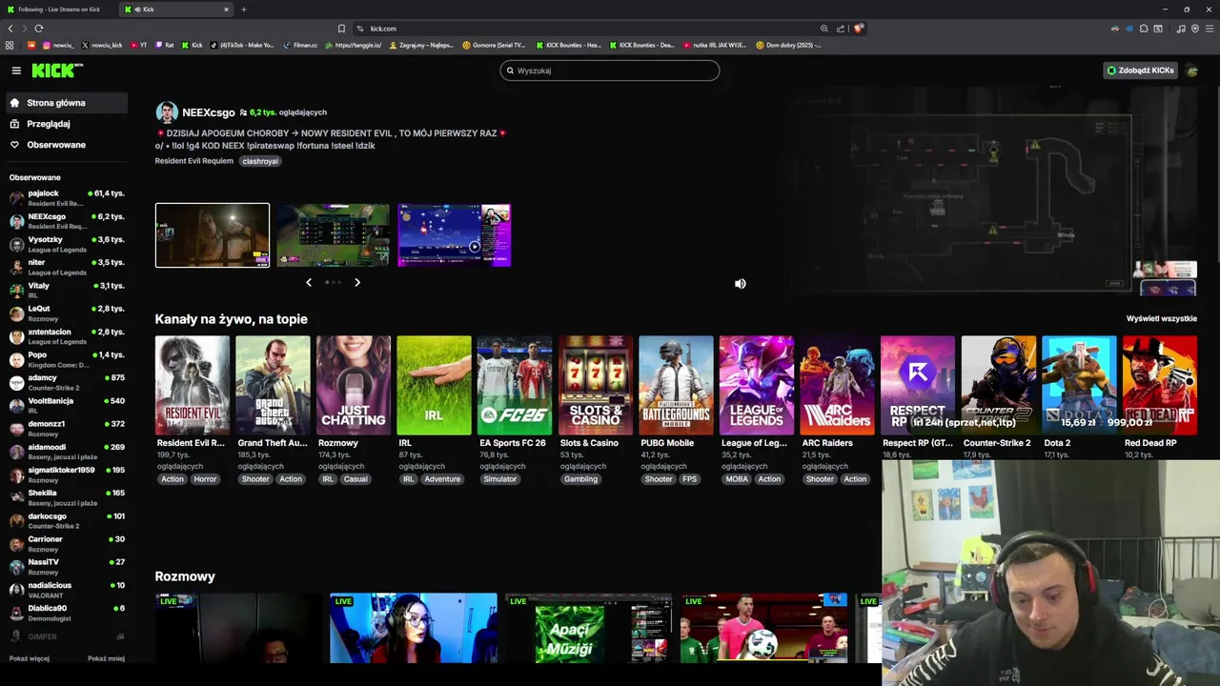This screenshot has width=1220, height=686.
Task: Open a new browser tab
Action: pyautogui.click(x=243, y=10)
